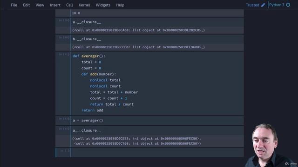Open the View menu
This screenshot has width=298, height=167.
[40, 5]
